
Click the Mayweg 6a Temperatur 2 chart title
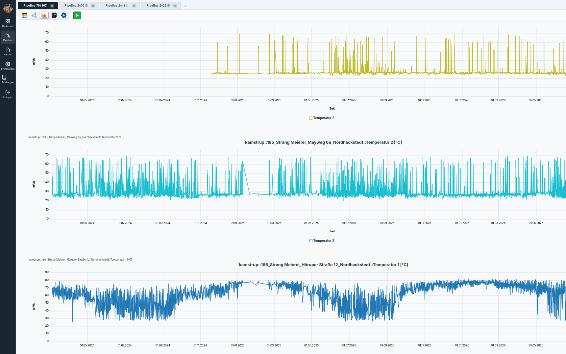coord(323,142)
